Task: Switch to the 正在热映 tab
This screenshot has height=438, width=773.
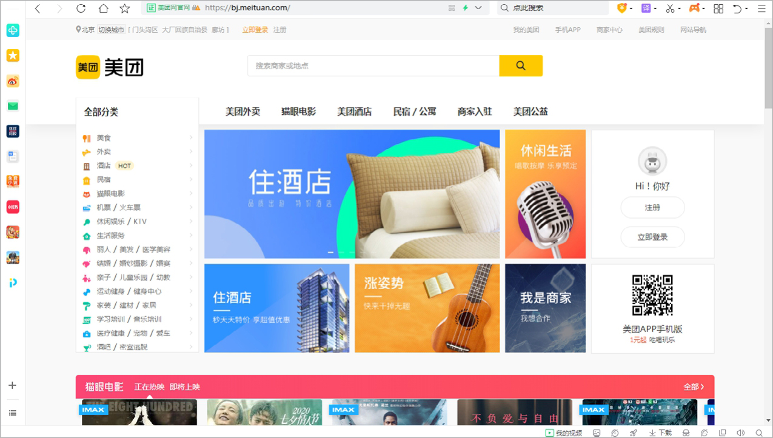Action: 149,387
